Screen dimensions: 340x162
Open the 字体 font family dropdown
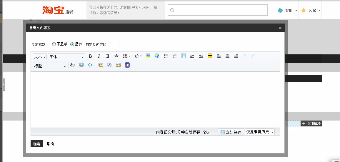point(66,57)
